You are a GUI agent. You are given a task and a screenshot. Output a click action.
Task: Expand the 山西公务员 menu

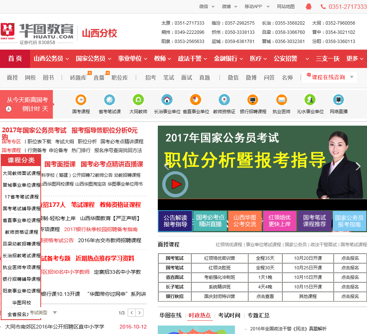51,58
